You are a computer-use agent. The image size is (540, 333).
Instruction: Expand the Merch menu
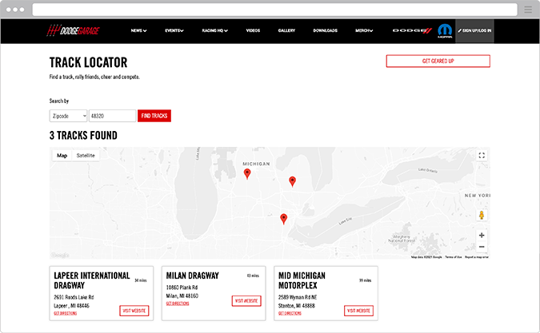pos(364,30)
